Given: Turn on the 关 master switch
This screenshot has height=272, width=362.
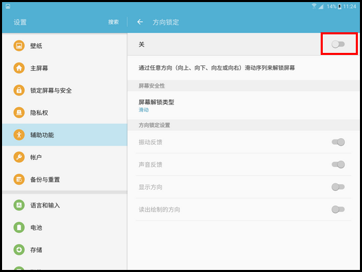Looking at the screenshot, I should (x=338, y=44).
